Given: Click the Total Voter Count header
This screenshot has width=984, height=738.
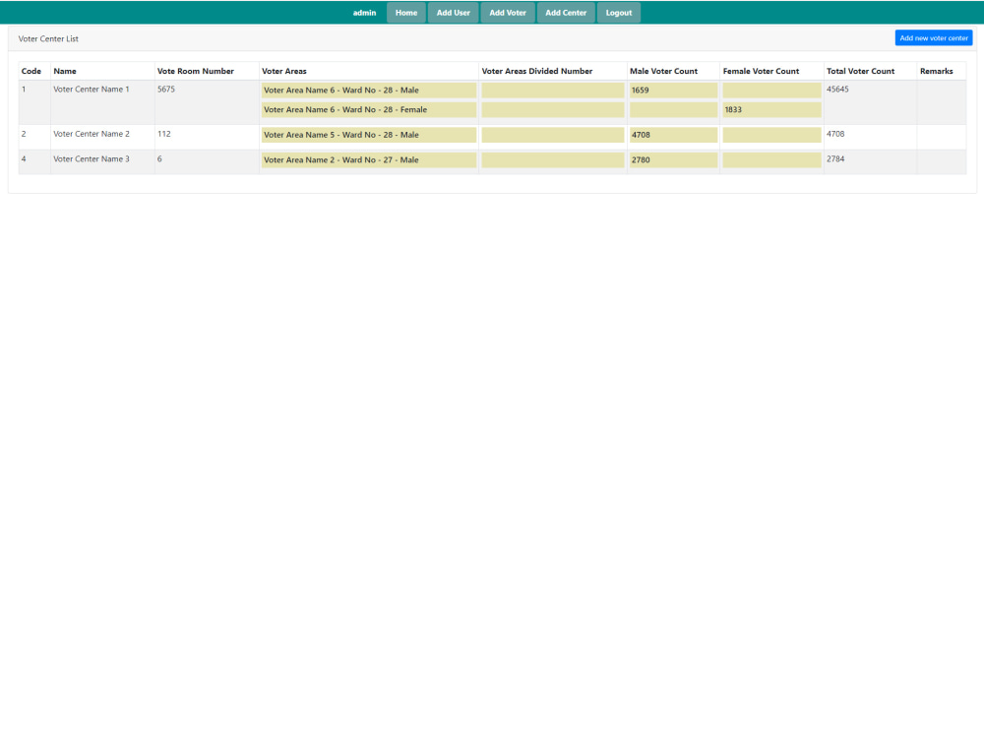Looking at the screenshot, I should (860, 71).
